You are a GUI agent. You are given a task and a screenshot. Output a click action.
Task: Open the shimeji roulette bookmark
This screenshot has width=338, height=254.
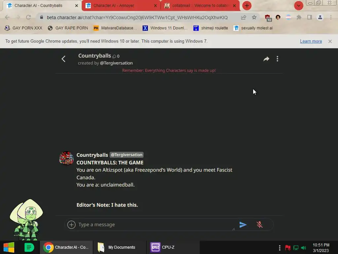211,28
